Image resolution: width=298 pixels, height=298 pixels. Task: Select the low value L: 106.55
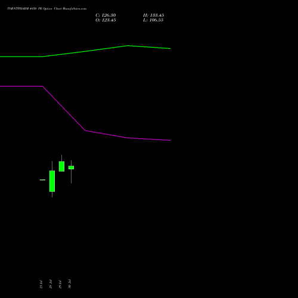153,20
